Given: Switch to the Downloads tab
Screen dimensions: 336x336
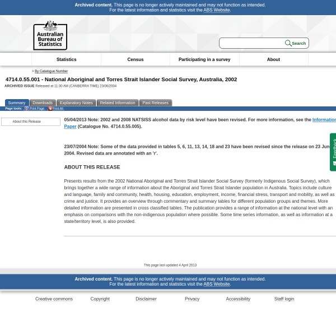Looking at the screenshot, I should 42,102.
